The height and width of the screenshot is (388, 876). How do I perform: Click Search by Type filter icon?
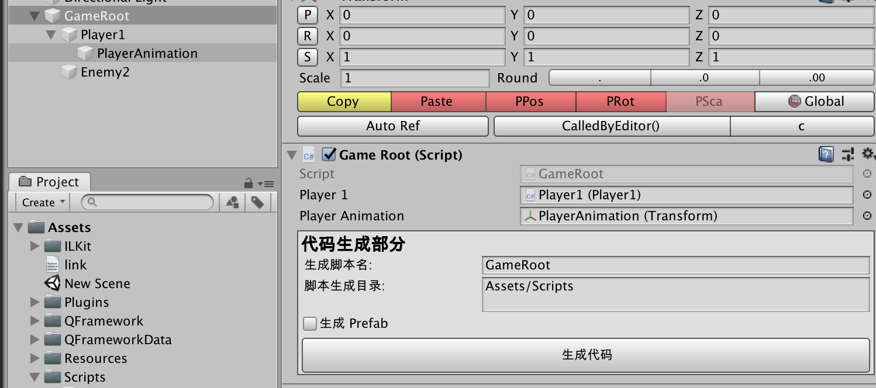[x=232, y=202]
